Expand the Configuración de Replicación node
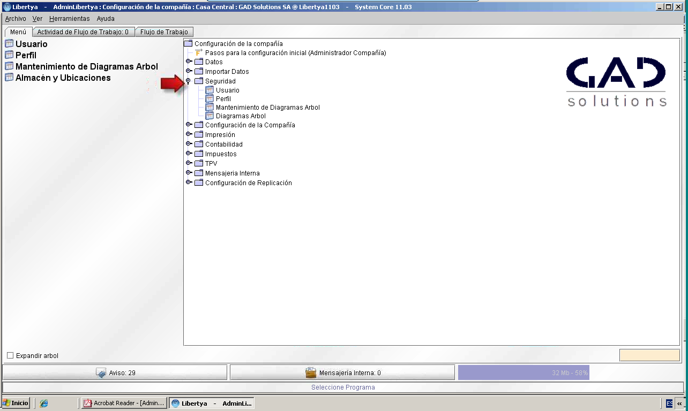 pos(189,182)
